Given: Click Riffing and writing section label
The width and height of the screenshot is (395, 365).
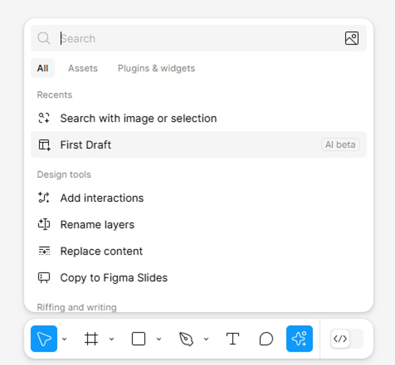Looking at the screenshot, I should click(x=77, y=307).
